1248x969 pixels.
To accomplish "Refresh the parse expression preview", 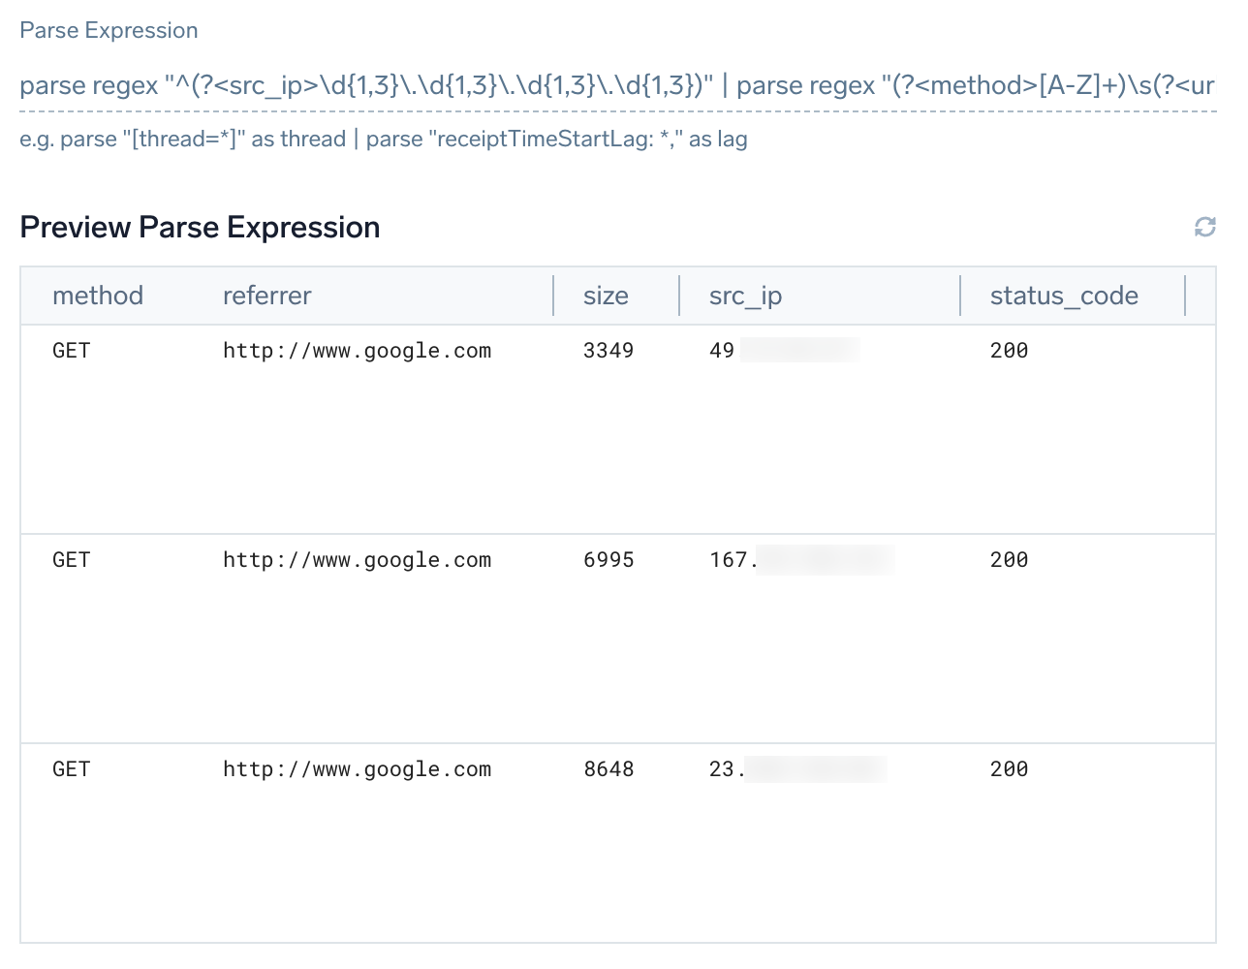I will pyautogui.click(x=1204, y=227).
